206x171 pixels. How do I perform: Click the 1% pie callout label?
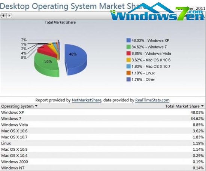[24, 44]
